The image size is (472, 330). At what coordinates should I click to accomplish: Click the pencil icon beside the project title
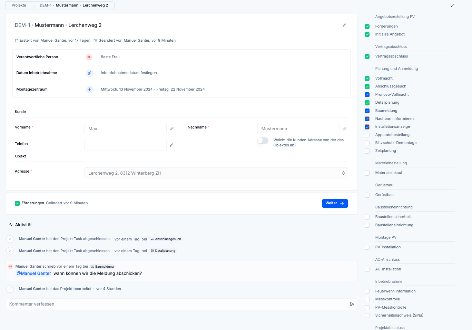point(344,25)
